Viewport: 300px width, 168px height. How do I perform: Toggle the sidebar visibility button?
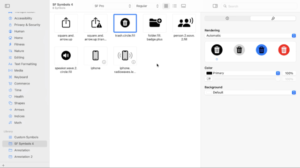click(7, 6)
